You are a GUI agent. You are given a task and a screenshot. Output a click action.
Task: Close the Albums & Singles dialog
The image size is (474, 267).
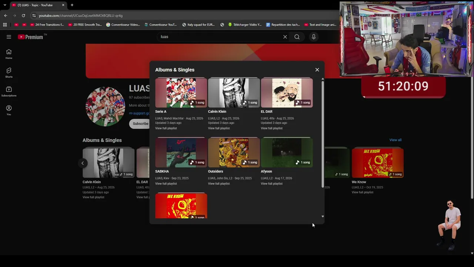point(317,70)
